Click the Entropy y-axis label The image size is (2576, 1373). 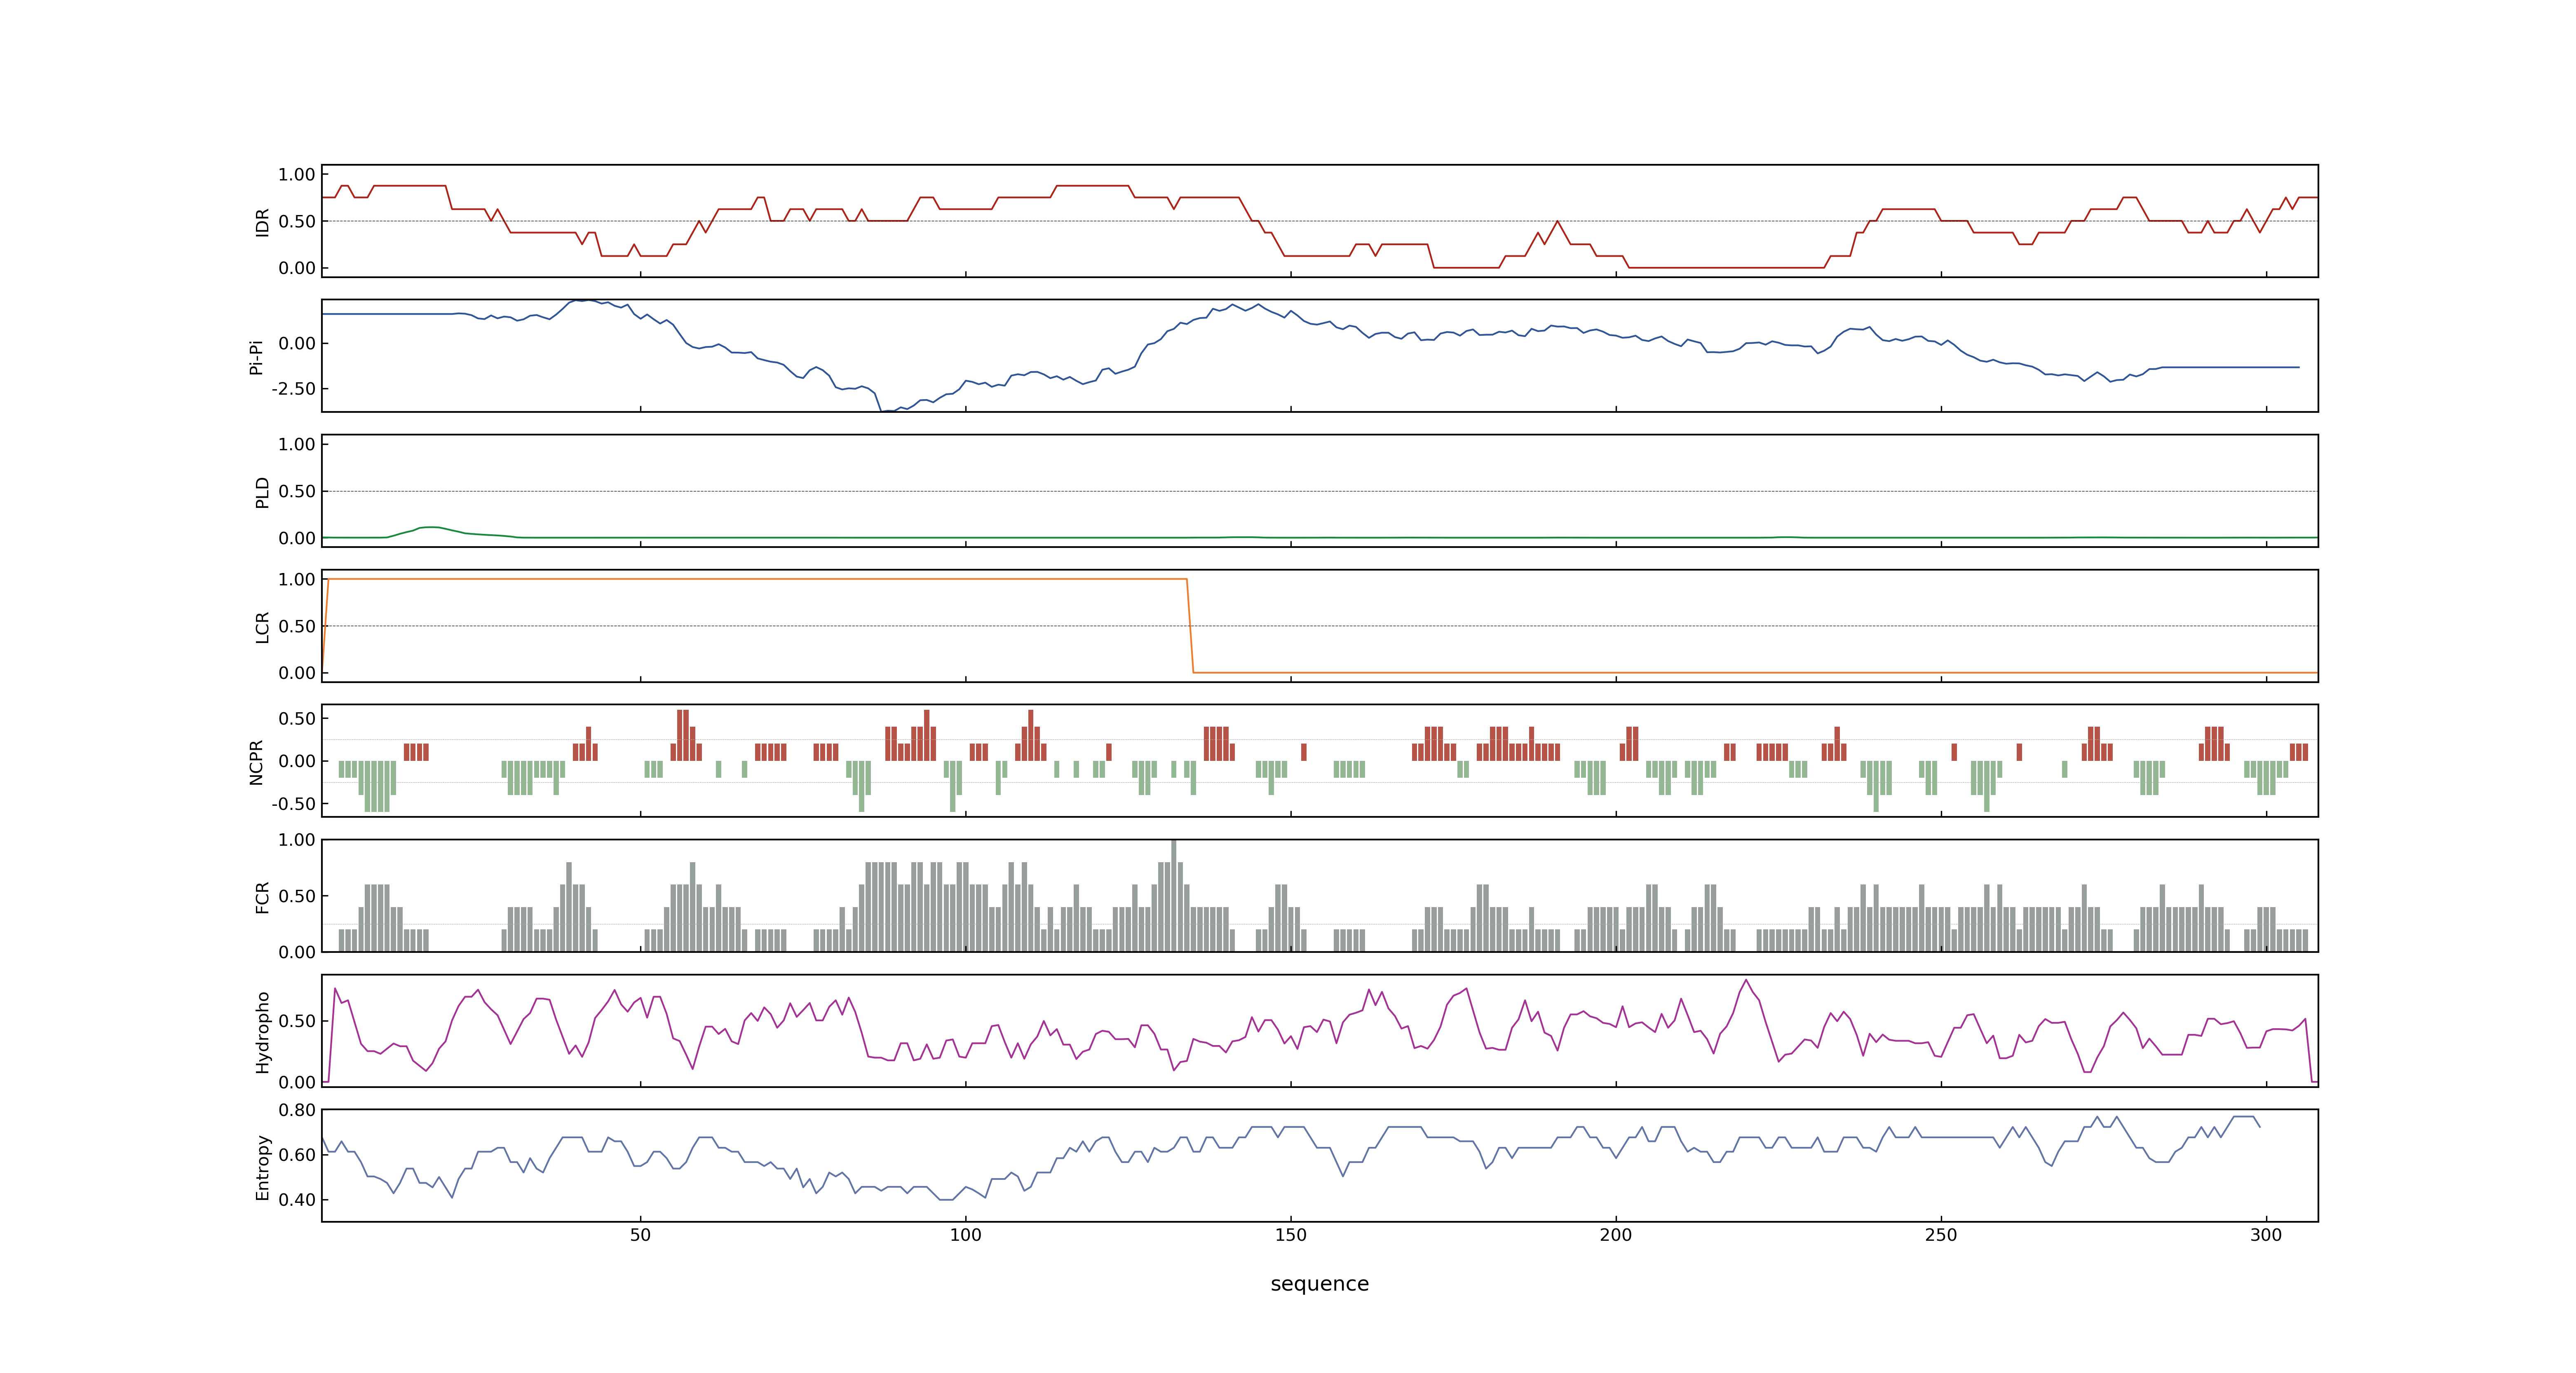[x=262, y=1167]
